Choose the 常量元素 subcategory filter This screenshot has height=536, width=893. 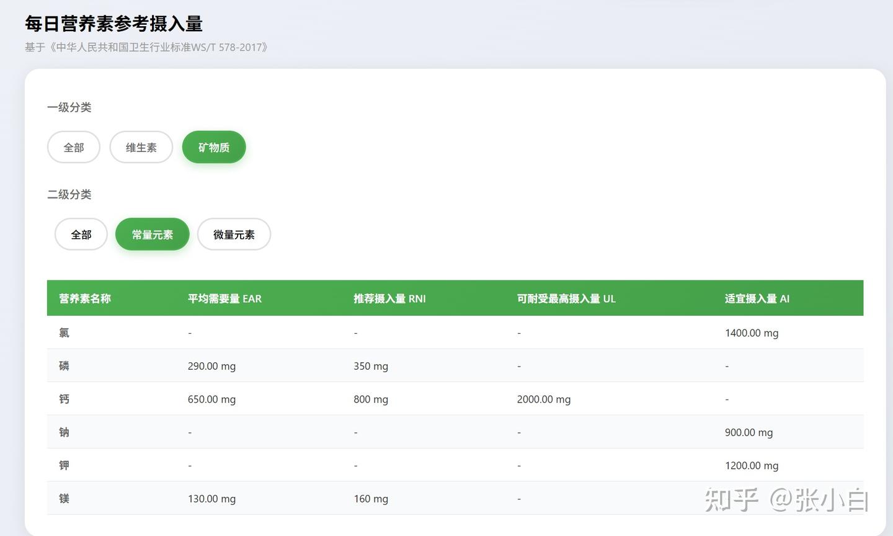(x=153, y=234)
